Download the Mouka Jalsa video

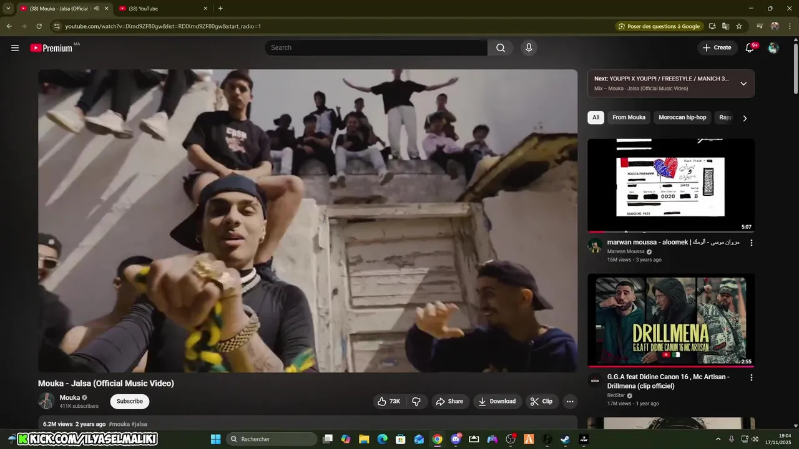(x=497, y=401)
